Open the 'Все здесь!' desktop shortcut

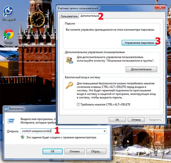(x=8, y=13)
